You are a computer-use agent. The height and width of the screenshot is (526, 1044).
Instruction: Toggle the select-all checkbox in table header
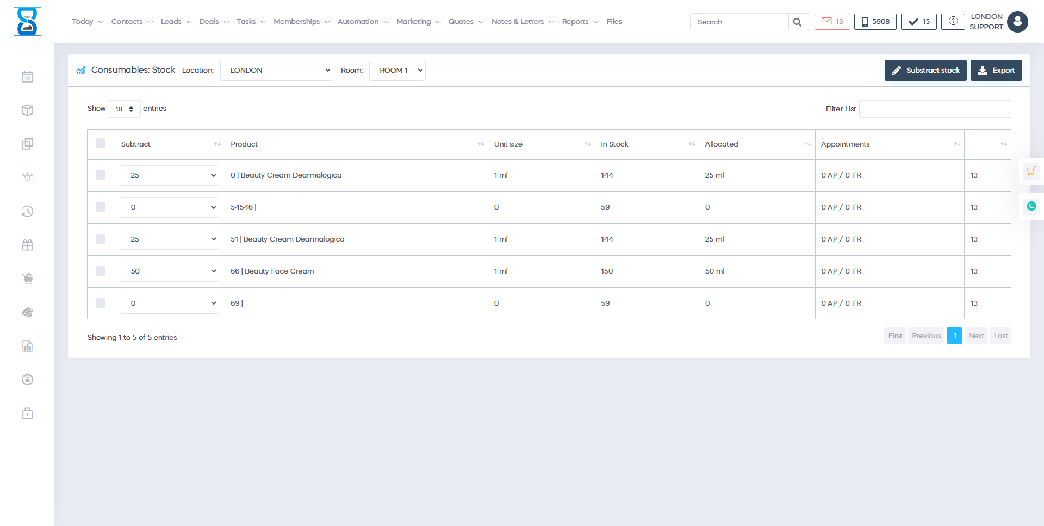[x=101, y=144]
